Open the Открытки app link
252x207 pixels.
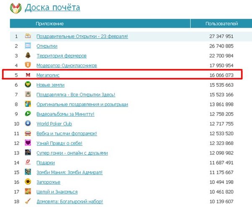tap(47, 46)
